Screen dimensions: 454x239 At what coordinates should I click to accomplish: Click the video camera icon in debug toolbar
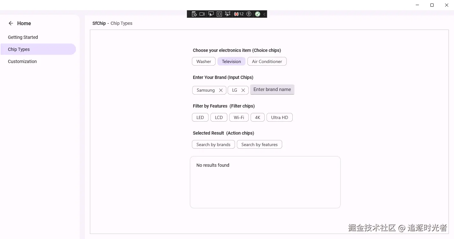click(202, 14)
